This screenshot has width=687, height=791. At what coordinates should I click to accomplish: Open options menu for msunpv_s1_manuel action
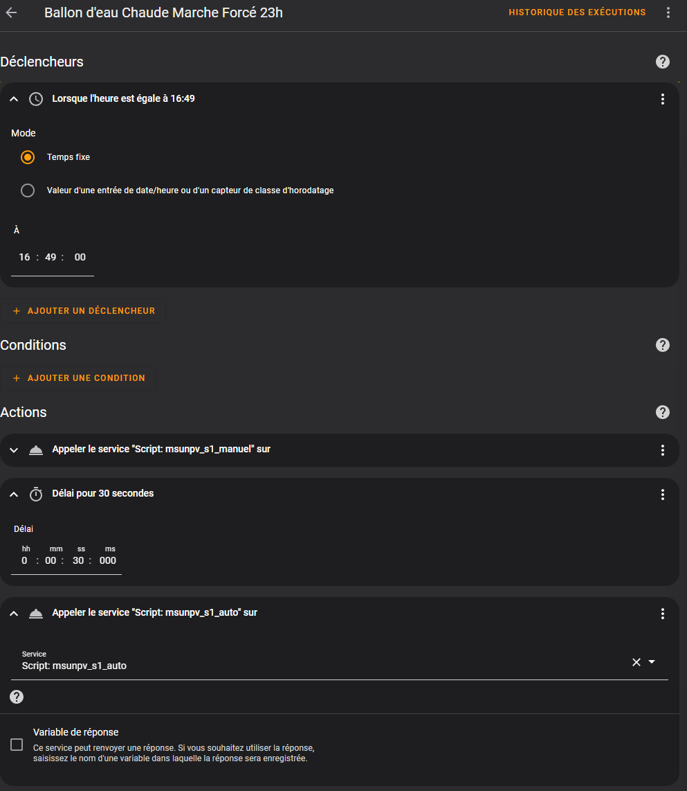(662, 450)
